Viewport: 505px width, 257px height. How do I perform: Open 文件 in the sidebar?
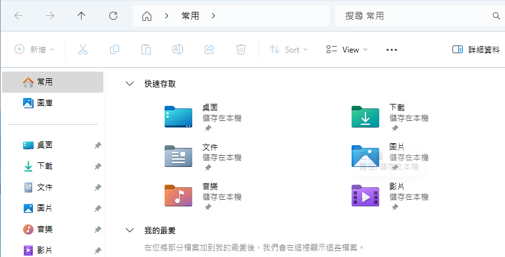click(45, 187)
